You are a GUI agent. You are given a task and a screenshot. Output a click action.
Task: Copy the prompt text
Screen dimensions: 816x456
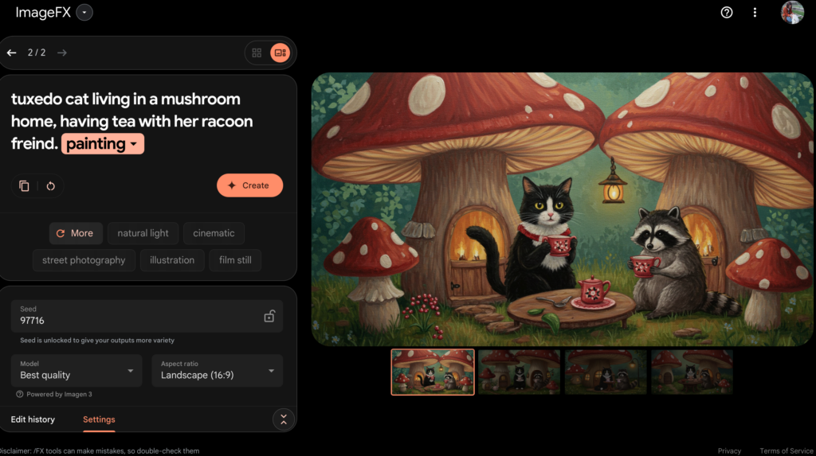pyautogui.click(x=24, y=185)
